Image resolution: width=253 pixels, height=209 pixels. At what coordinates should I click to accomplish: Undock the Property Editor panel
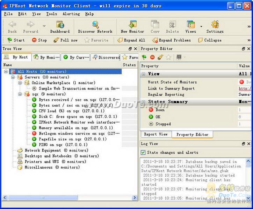click(x=244, y=49)
